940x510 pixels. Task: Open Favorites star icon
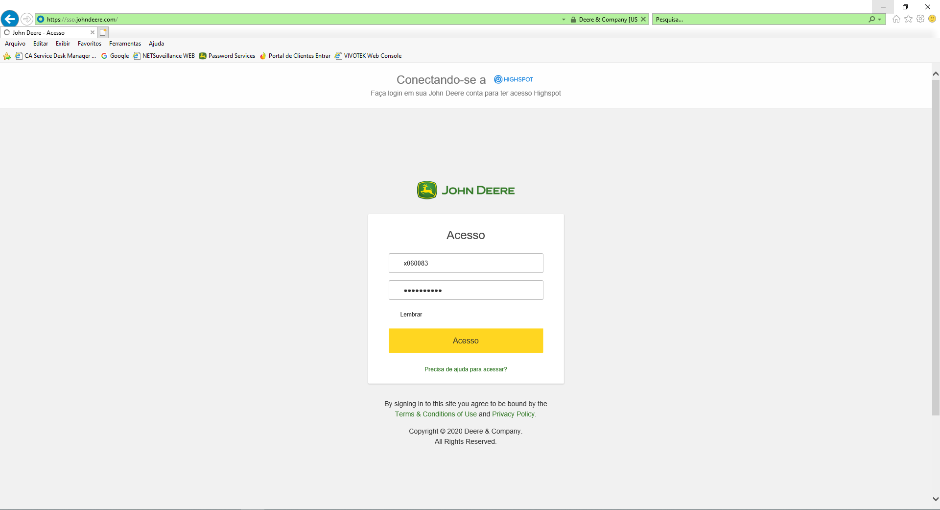click(x=908, y=19)
